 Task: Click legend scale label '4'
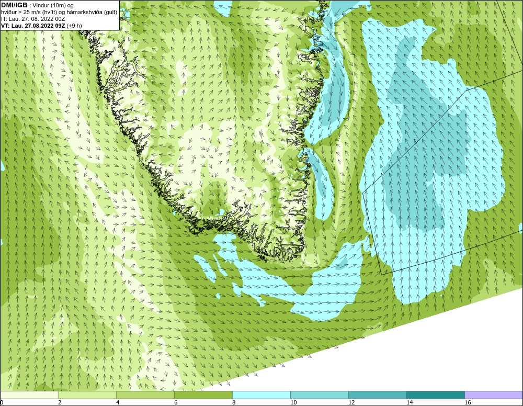click(x=117, y=403)
